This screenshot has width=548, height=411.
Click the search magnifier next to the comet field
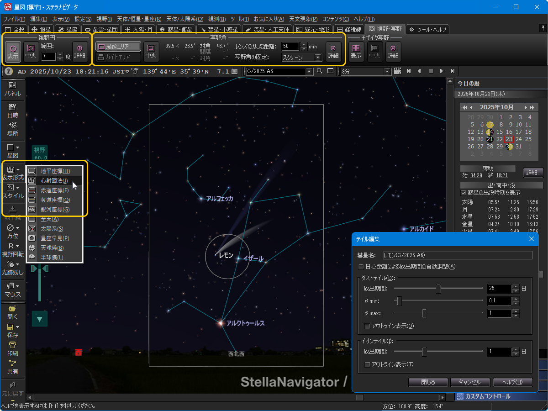pos(320,71)
